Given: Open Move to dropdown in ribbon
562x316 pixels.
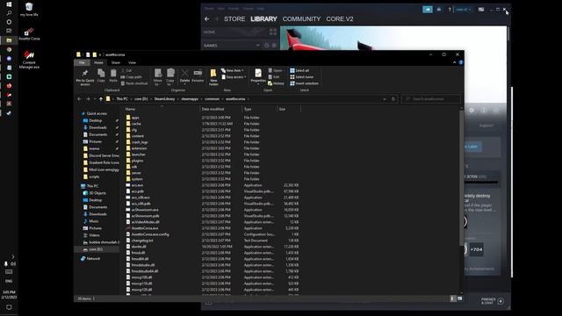Looking at the screenshot, I should (x=158, y=77).
